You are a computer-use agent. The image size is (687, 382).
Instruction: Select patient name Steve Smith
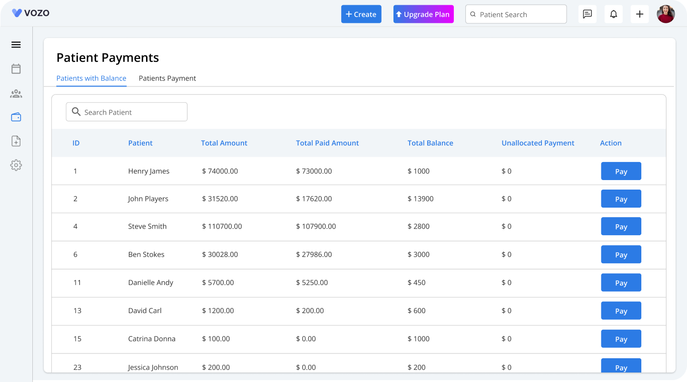[147, 226]
